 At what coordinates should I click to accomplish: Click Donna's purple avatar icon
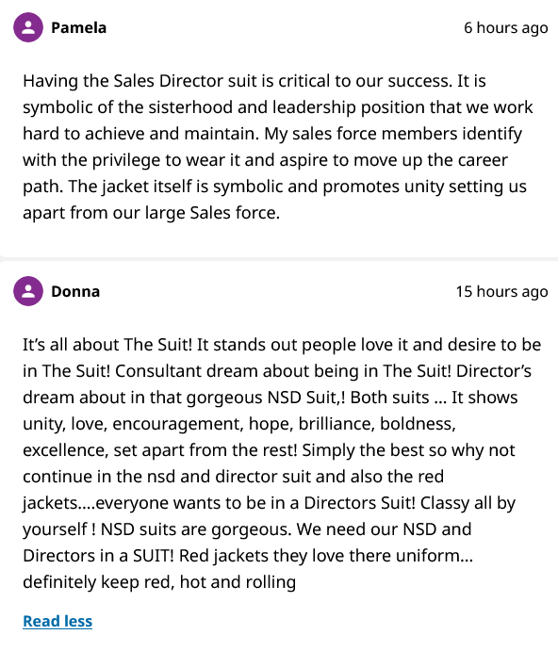pos(28,291)
